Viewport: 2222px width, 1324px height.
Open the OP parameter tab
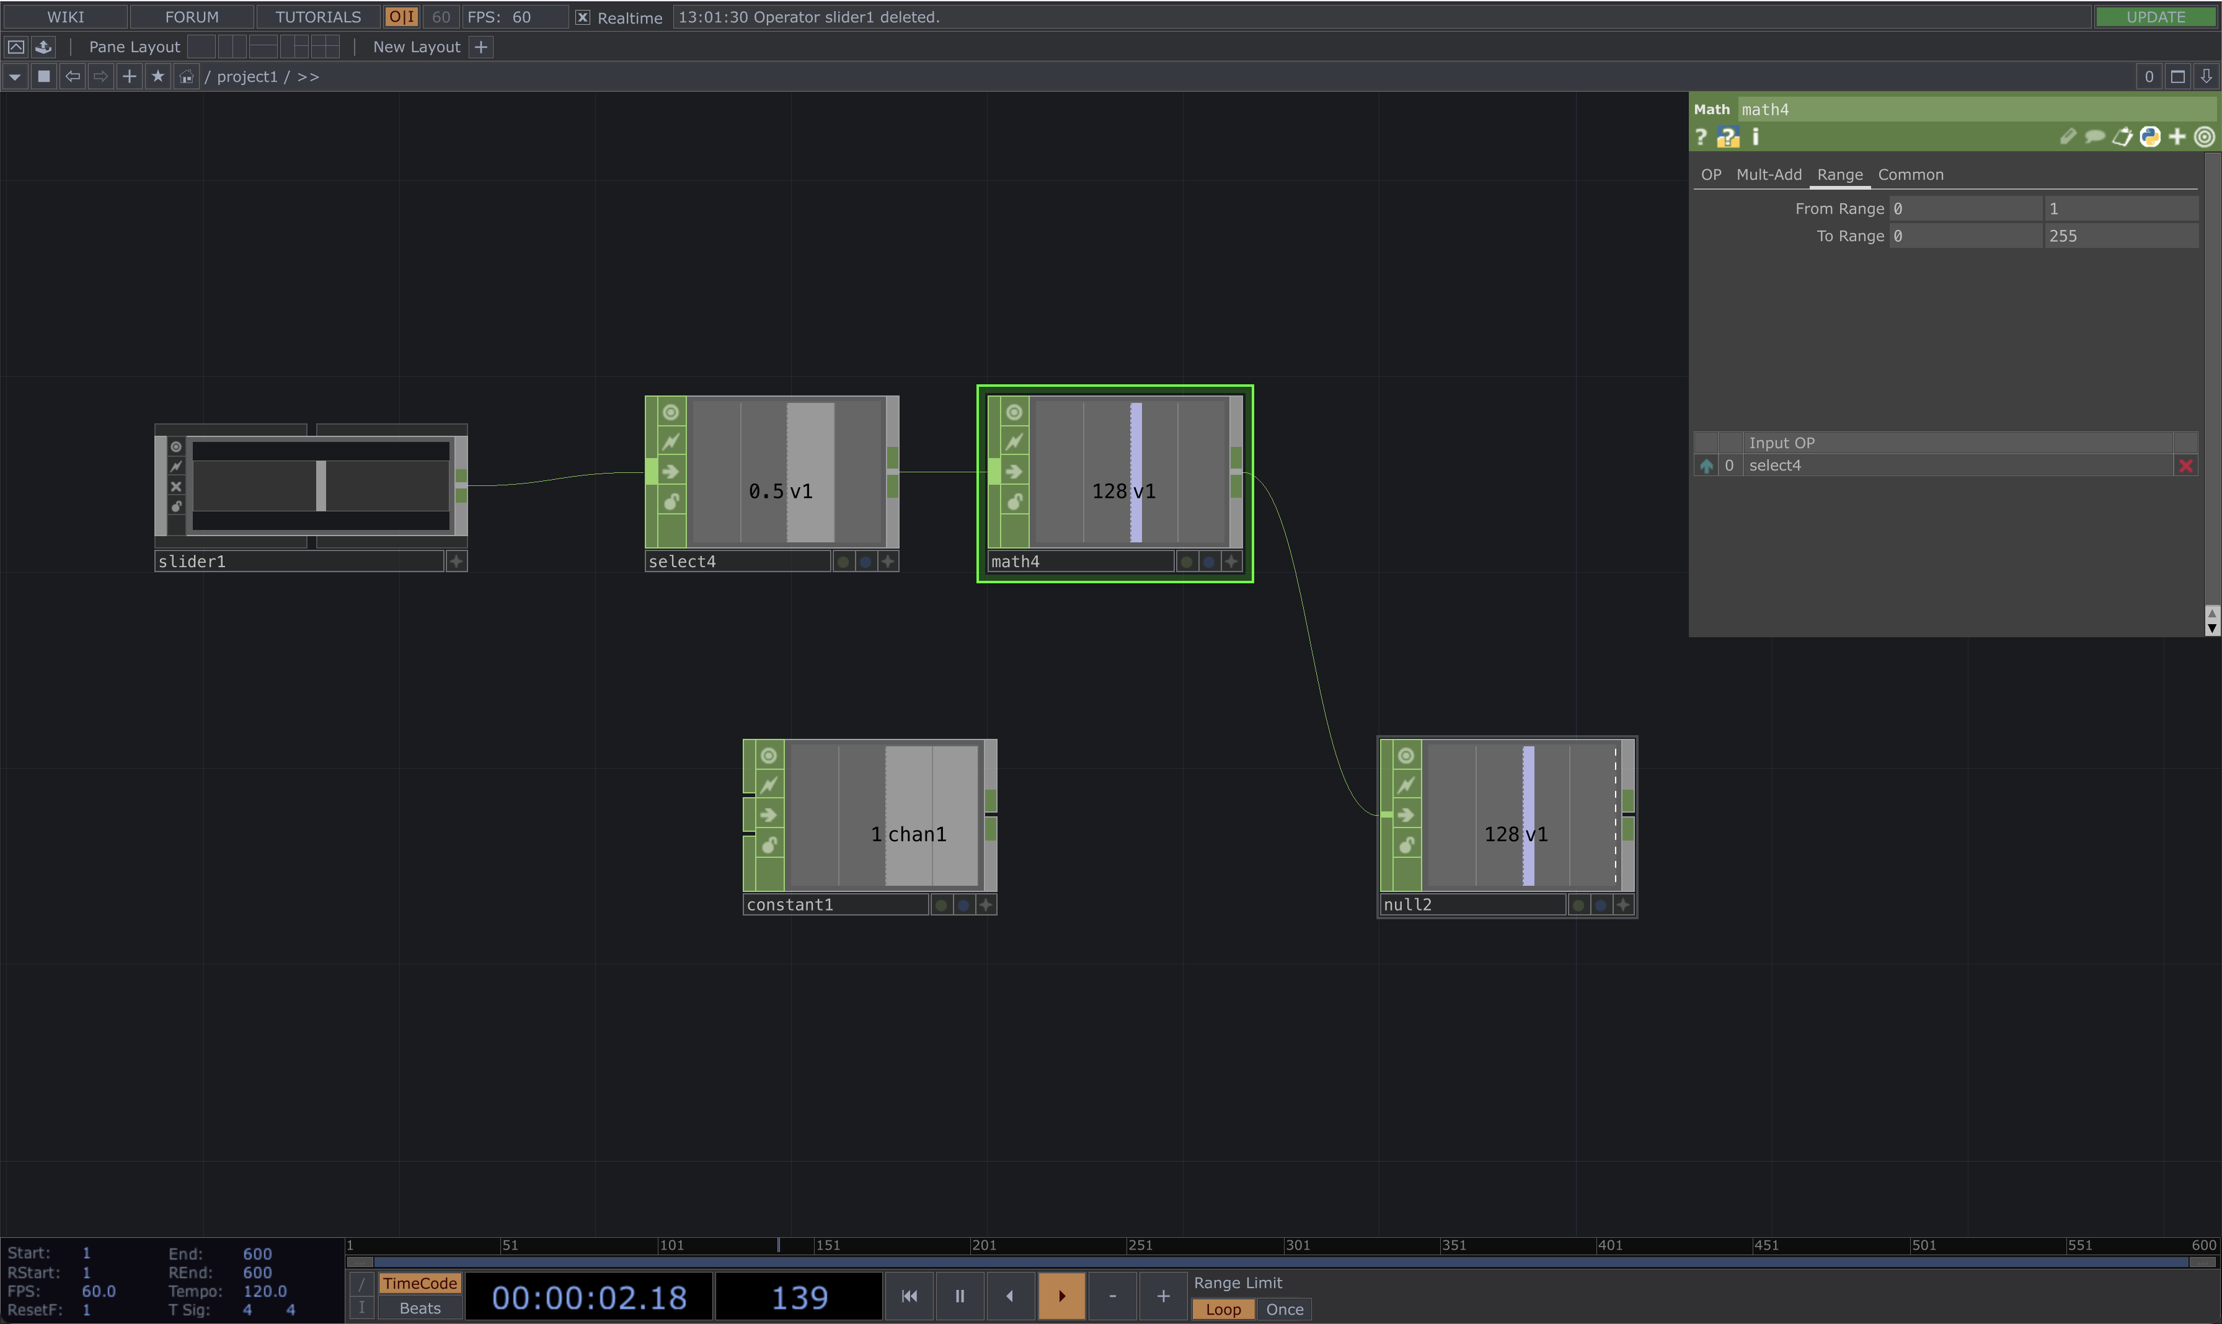tap(1711, 175)
